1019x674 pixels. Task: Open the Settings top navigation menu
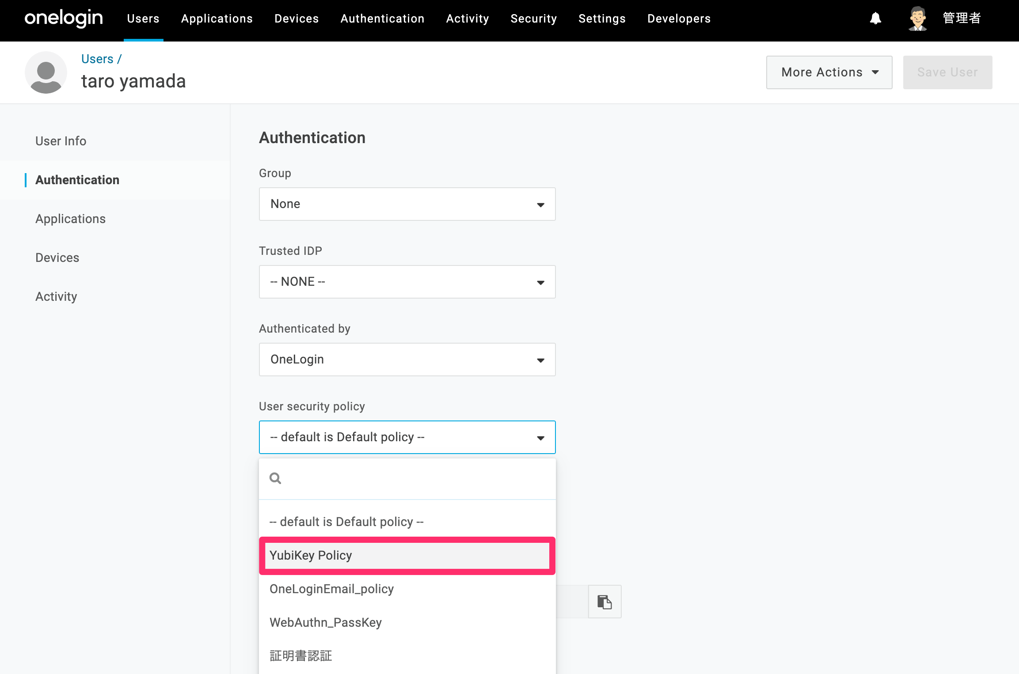tap(602, 19)
